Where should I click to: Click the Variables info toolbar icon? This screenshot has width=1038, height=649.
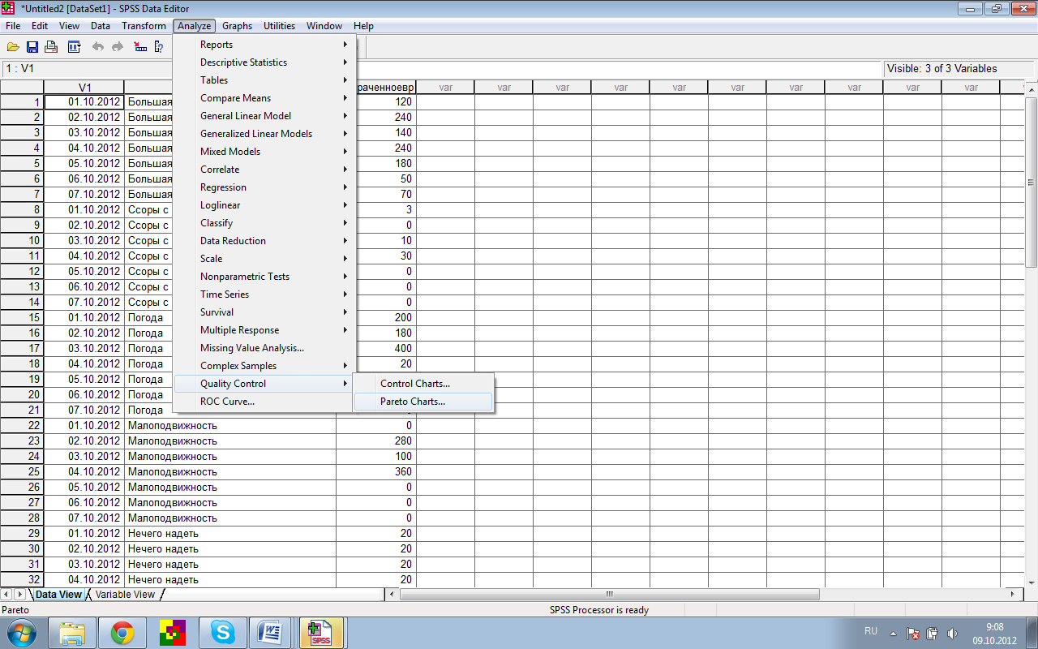pos(159,47)
